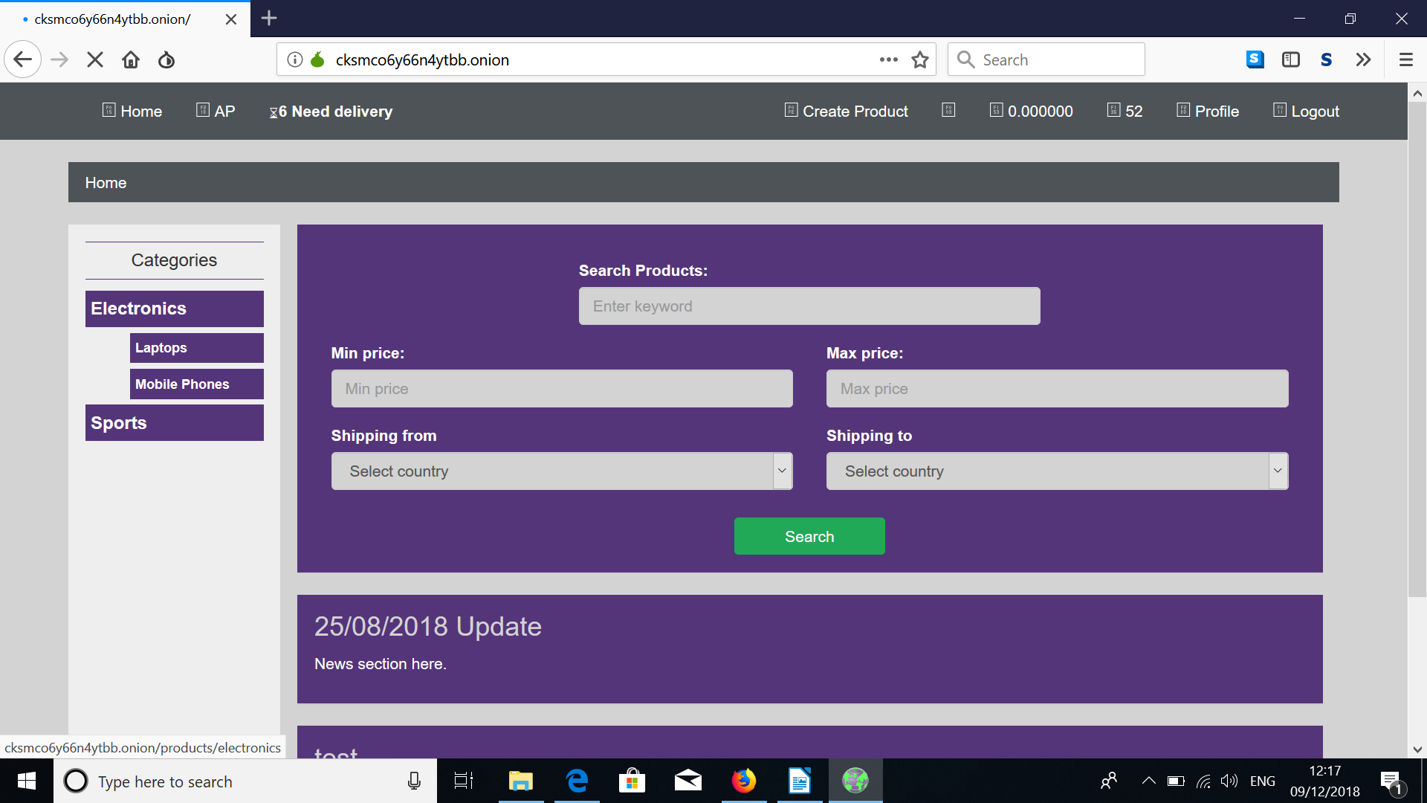Go back with the browser back arrow
Viewport: 1427px width, 803px height.
click(22, 59)
